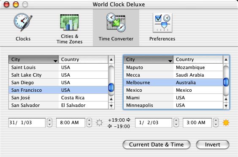The image size is (238, 157).
Task: Click the 3:00 AM time field
Action: (197, 122)
